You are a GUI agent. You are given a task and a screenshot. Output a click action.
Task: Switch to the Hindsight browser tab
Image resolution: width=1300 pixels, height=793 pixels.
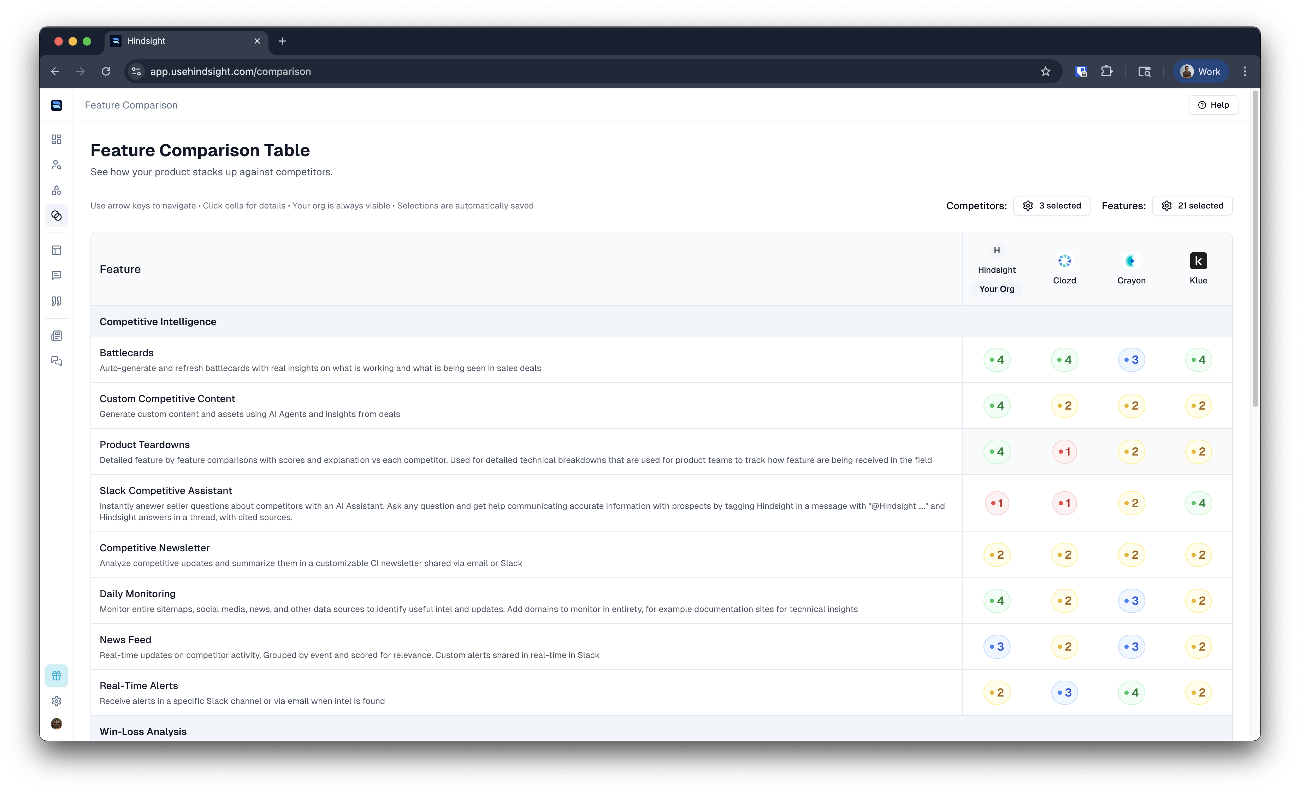[187, 41]
